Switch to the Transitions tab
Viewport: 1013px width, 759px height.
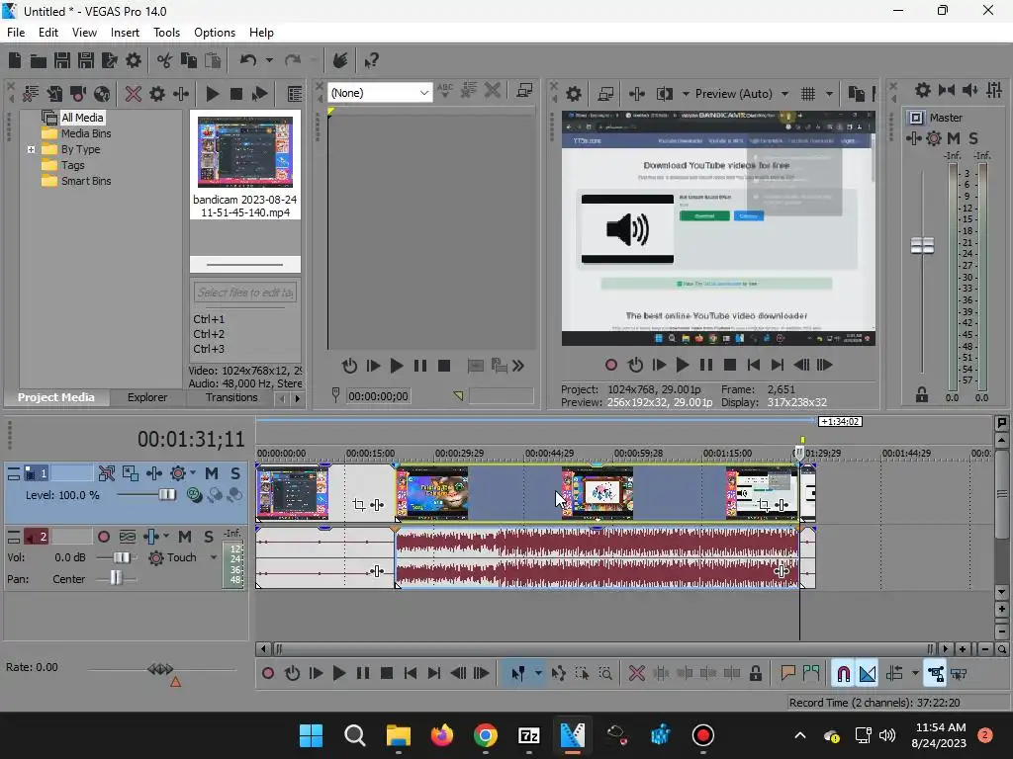click(231, 397)
